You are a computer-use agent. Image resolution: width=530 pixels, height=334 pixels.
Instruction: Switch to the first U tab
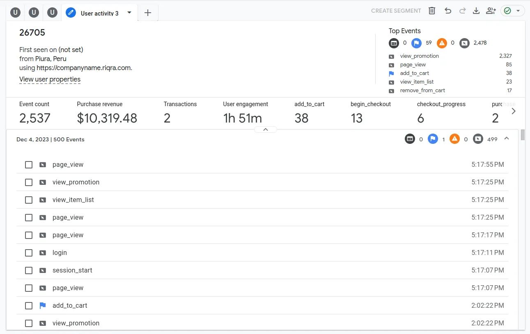tap(16, 13)
